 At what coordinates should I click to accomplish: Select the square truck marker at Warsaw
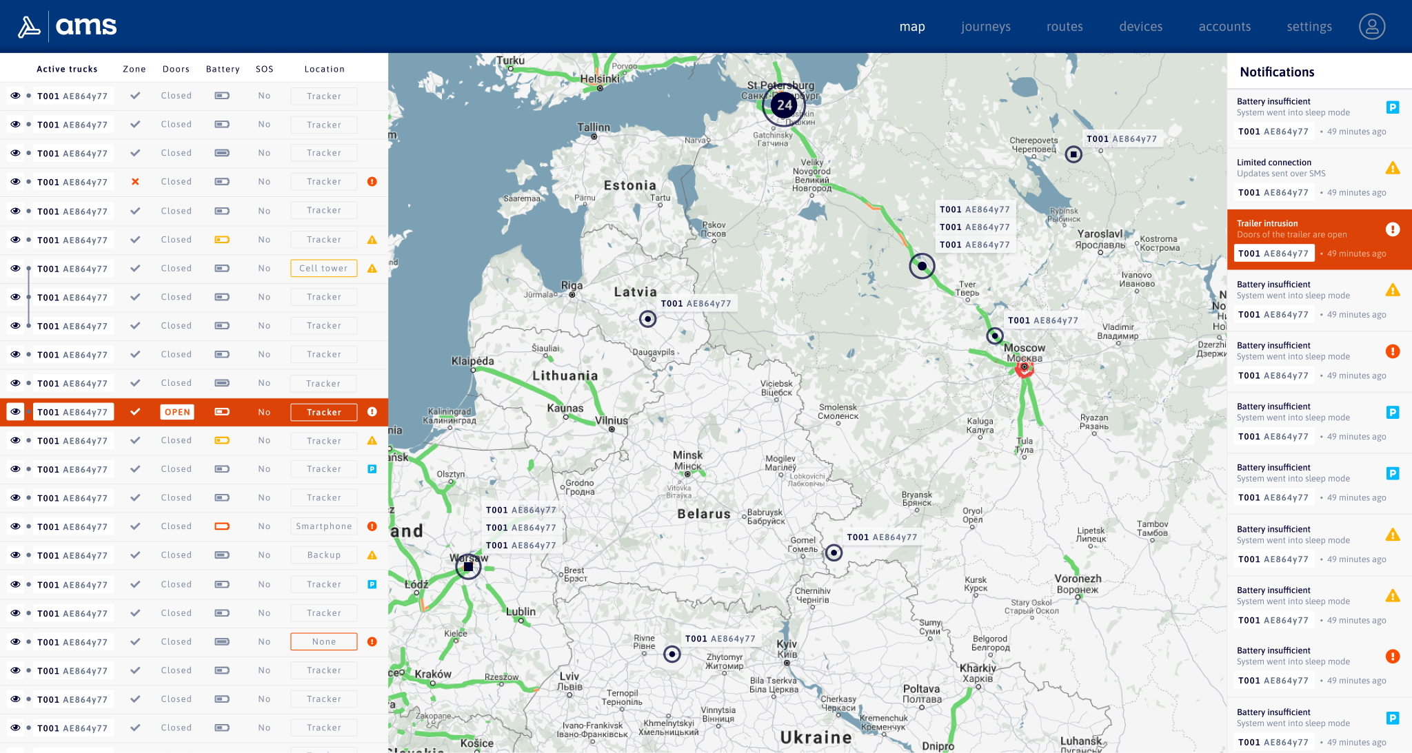(468, 566)
